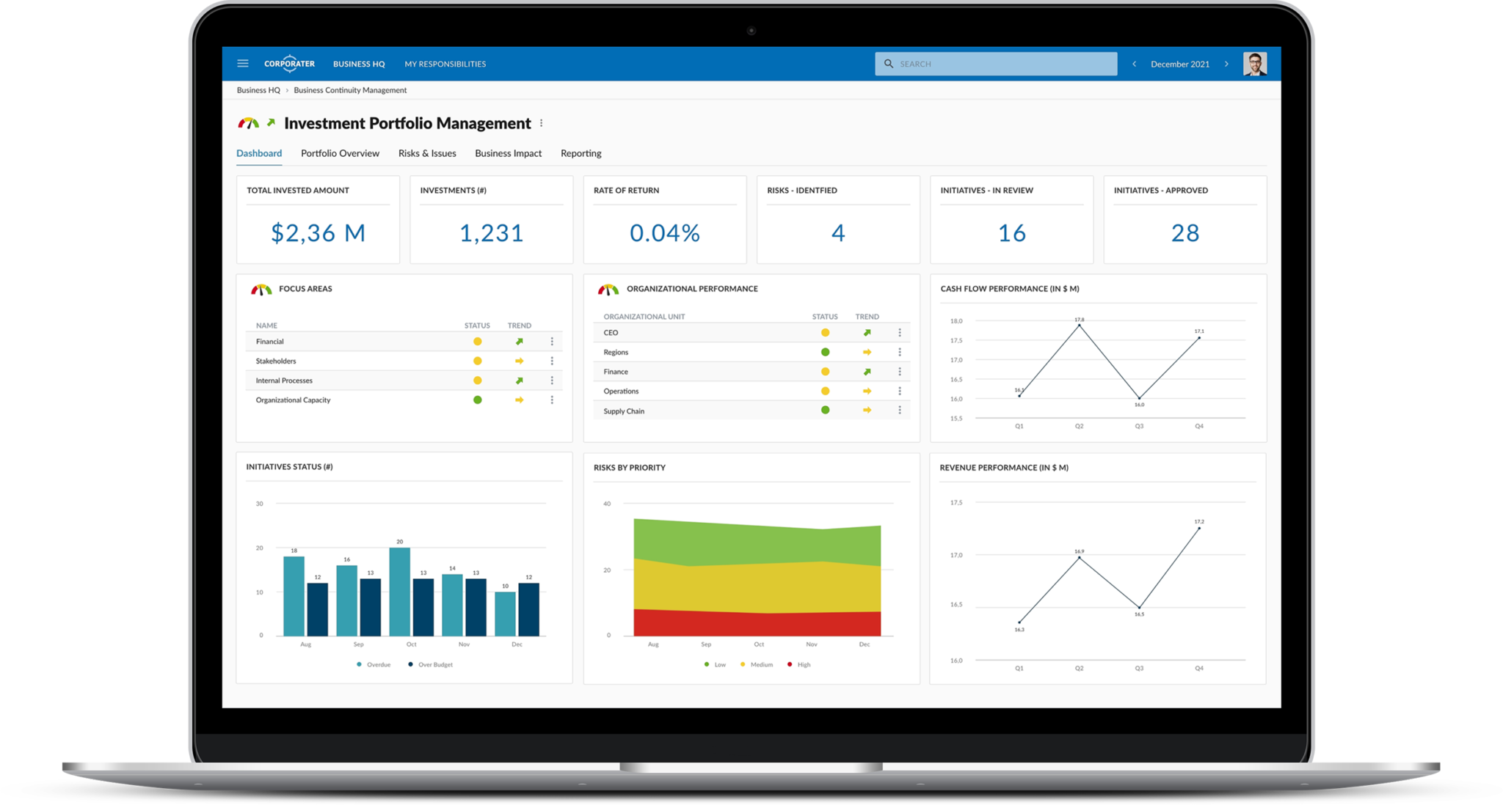Open My Responsibilities in the top navigation
The height and width of the screenshot is (805, 1503).
pyautogui.click(x=445, y=64)
